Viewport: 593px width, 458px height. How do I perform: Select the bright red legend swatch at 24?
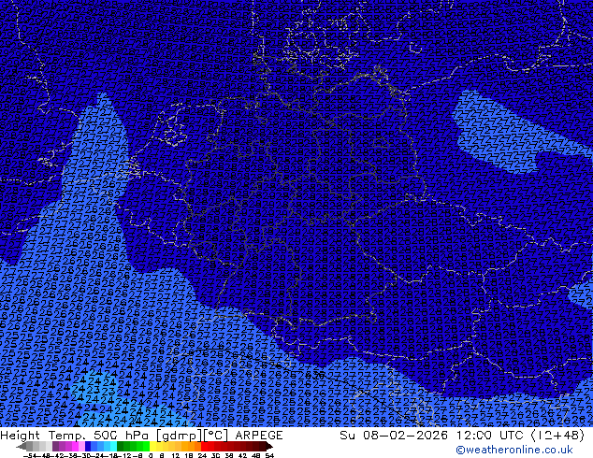click(x=204, y=446)
